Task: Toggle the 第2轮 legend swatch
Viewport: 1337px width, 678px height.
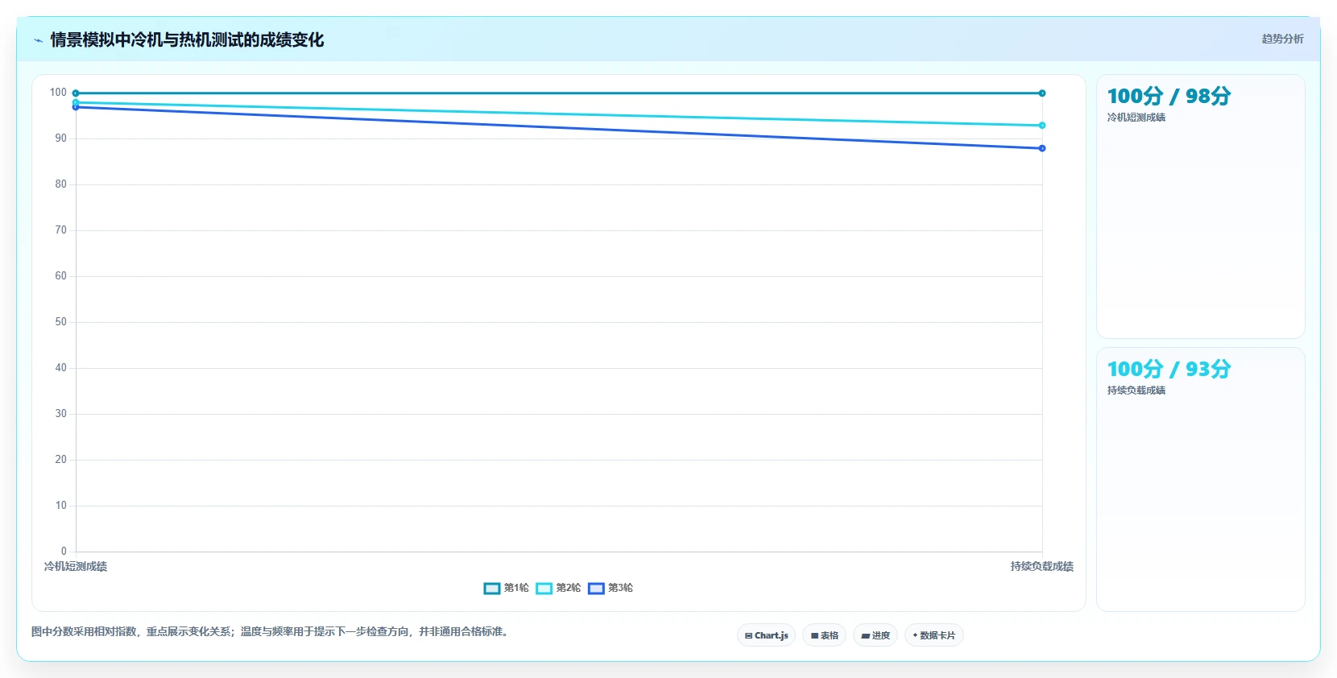Action: point(544,589)
